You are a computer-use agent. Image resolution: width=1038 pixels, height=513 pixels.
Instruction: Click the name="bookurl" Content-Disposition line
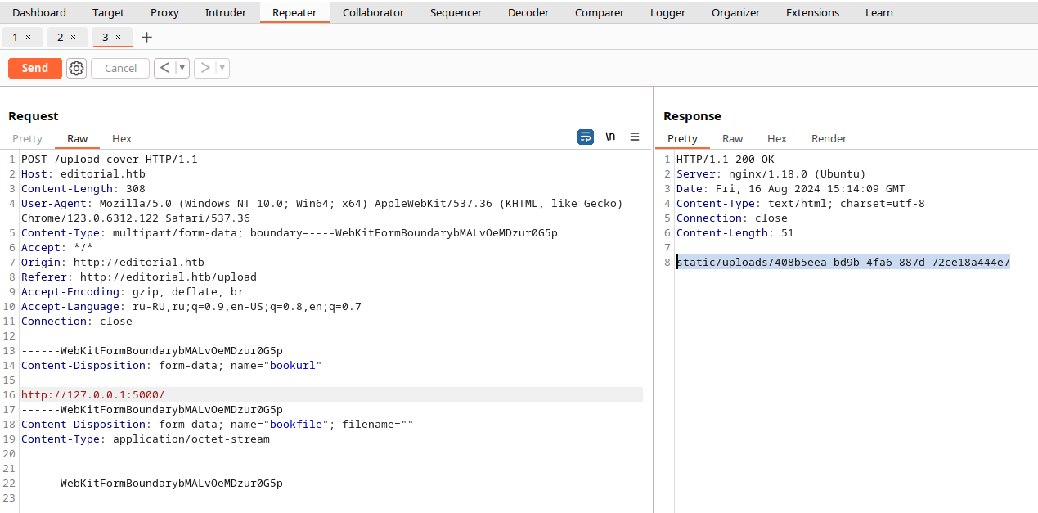pos(172,365)
